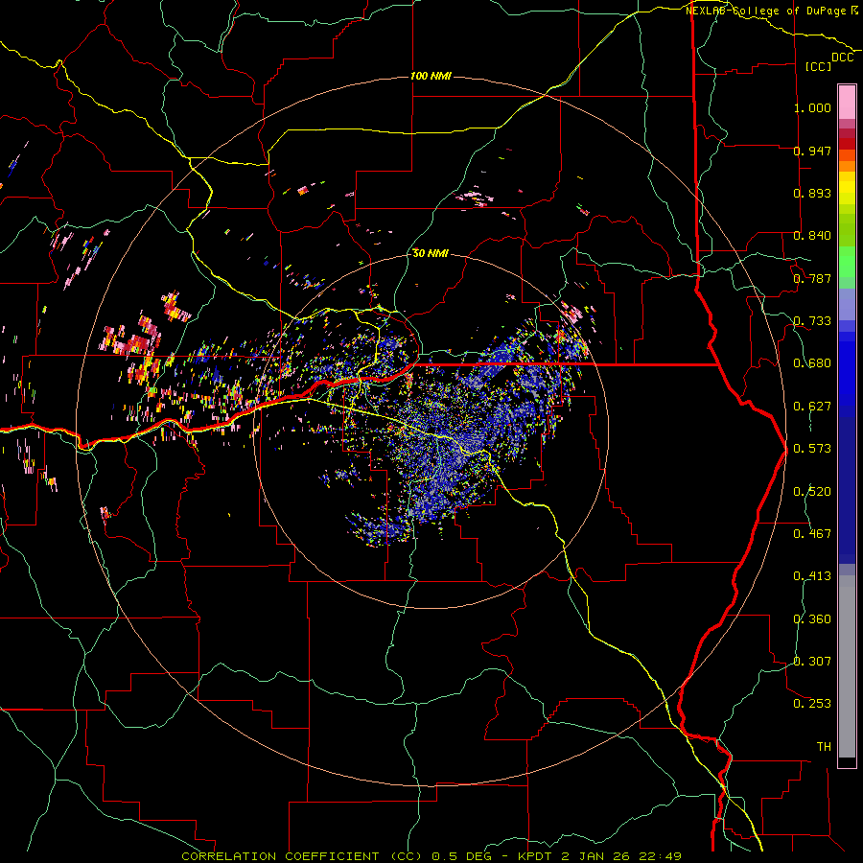Screen dimensions: 863x863
Task: Select the 0.467 scale value
Action: click(x=812, y=534)
